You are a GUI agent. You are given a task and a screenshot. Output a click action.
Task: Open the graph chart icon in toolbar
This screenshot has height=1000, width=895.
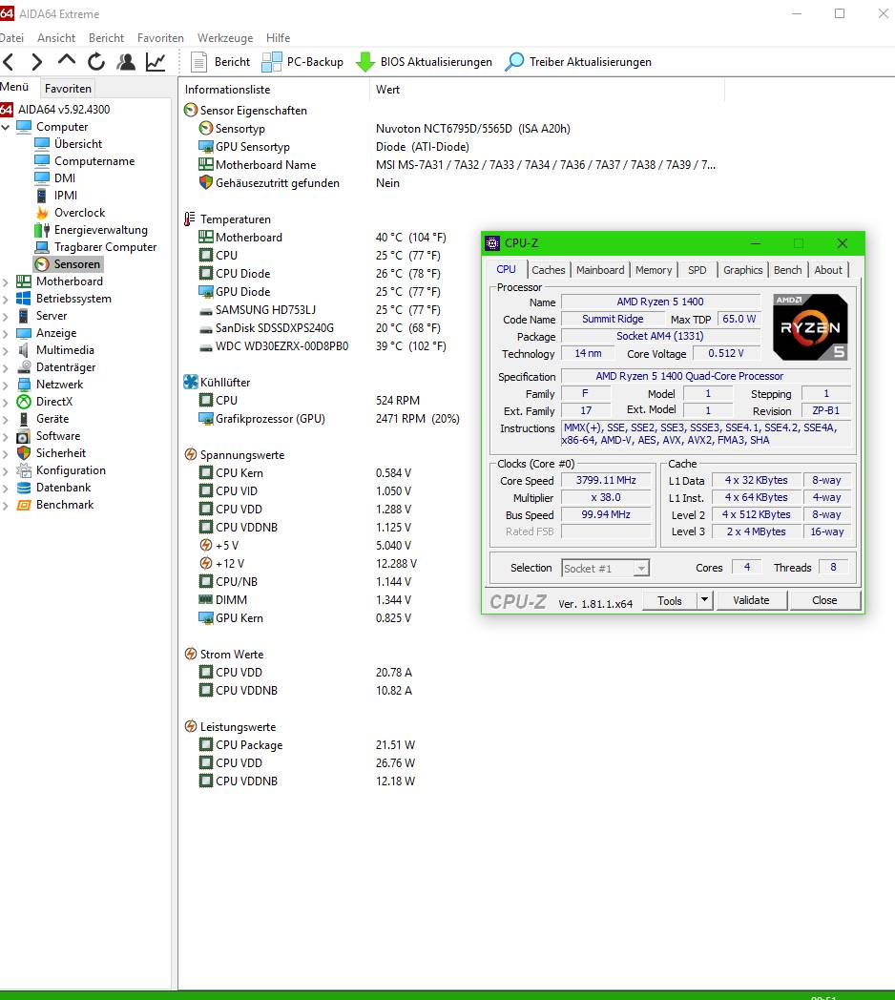coord(156,62)
